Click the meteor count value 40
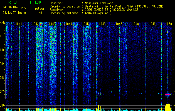 40,13
